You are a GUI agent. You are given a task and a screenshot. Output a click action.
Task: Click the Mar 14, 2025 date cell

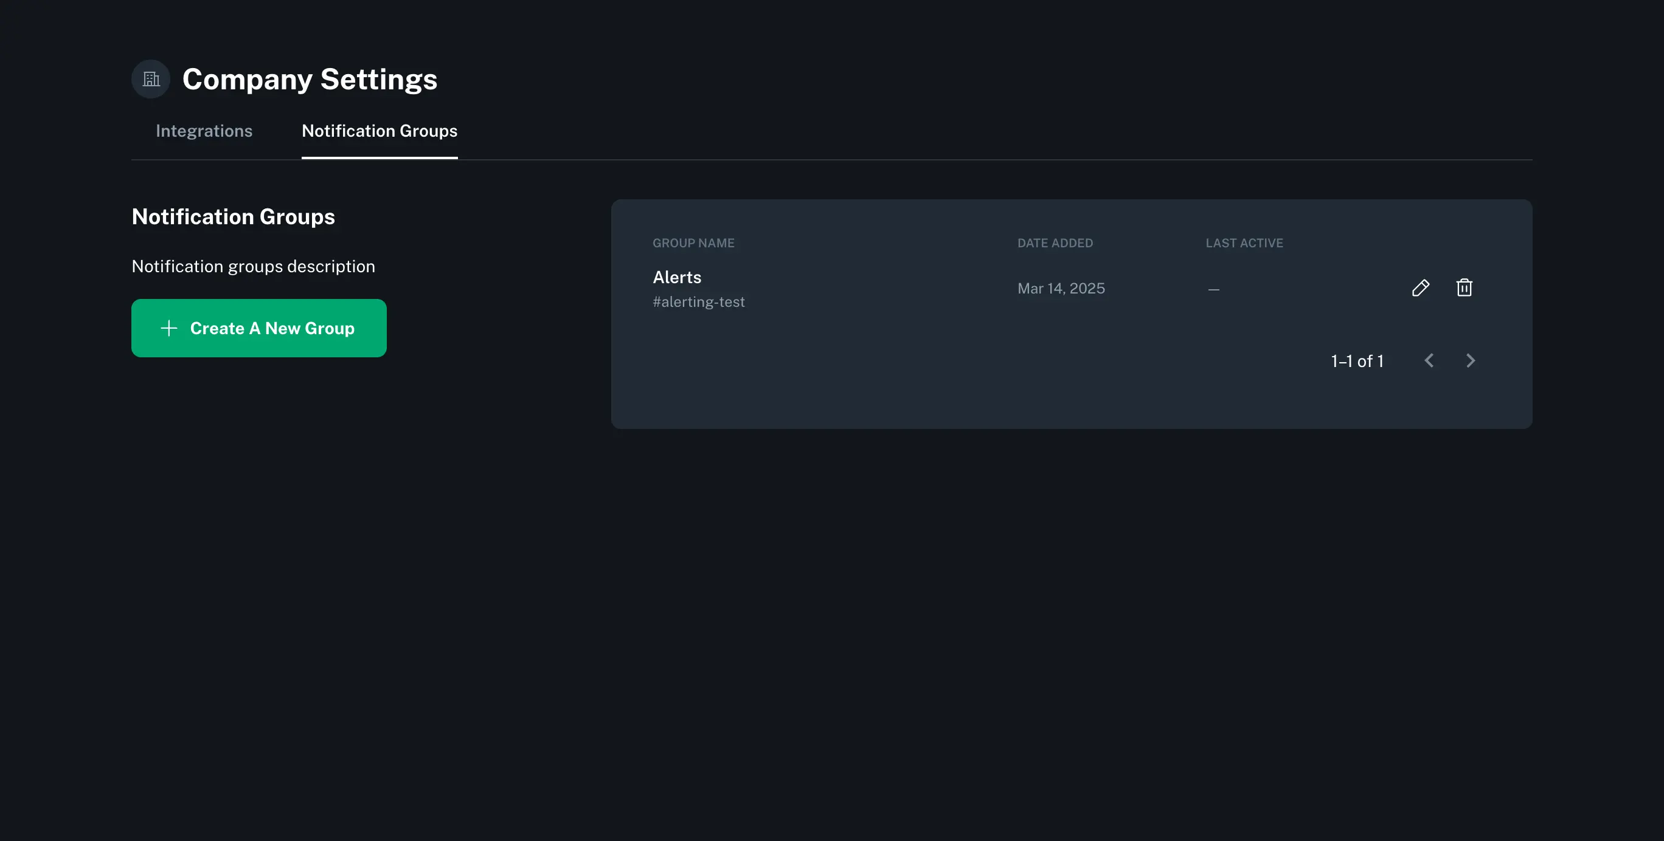point(1061,288)
